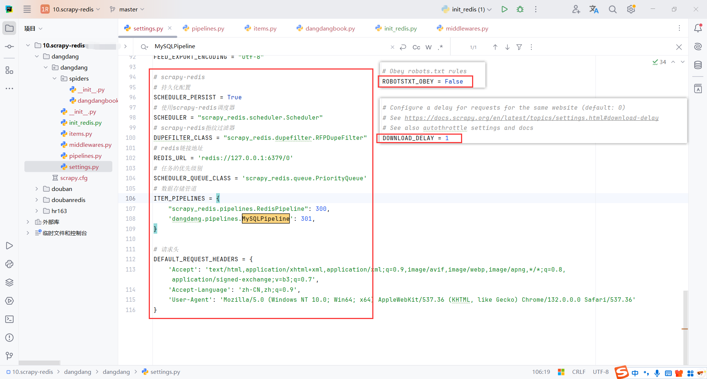Open the Database tool window
707x379 pixels.
698,65
